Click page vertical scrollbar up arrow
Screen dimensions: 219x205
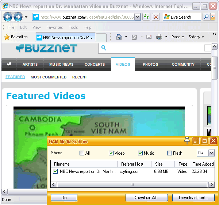point(215,46)
